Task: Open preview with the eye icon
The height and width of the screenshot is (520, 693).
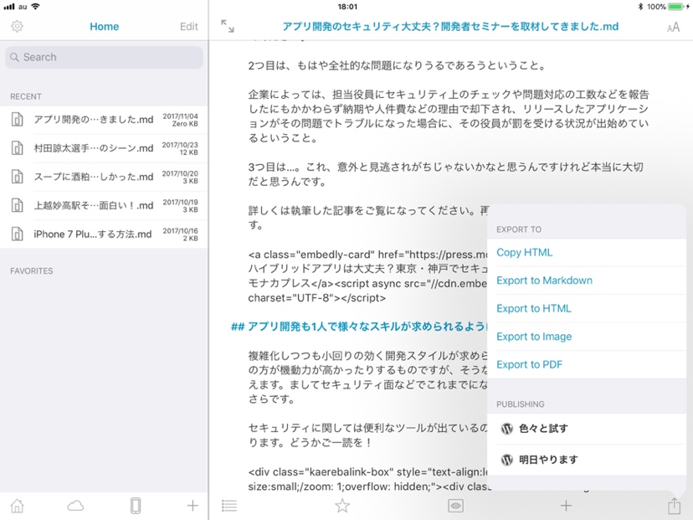Action: (455, 506)
